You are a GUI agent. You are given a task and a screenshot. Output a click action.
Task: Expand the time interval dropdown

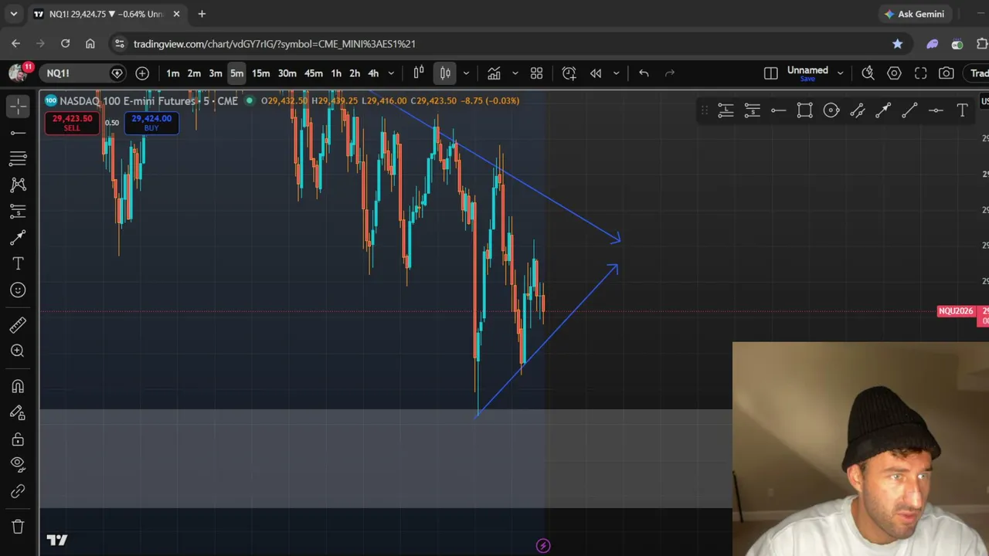391,73
